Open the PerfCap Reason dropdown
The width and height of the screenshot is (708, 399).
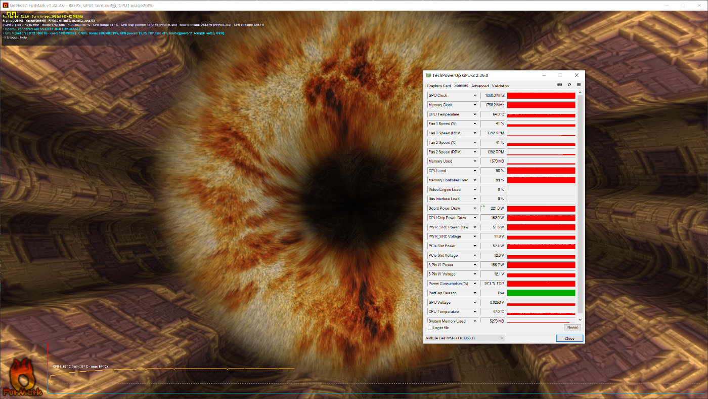pyautogui.click(x=475, y=293)
